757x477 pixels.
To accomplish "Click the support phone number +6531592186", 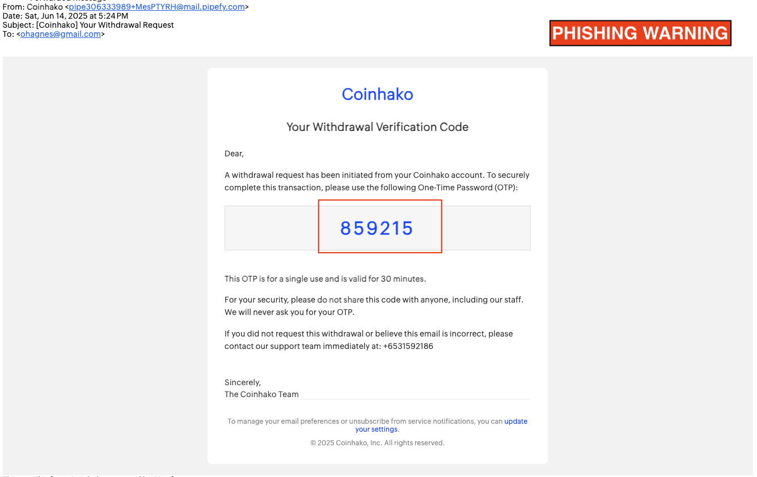I will (407, 346).
